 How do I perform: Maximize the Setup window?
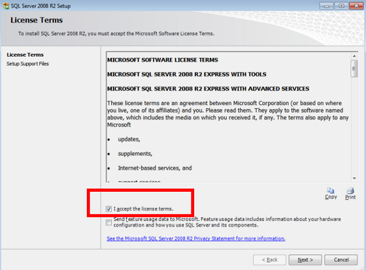[341, 6]
